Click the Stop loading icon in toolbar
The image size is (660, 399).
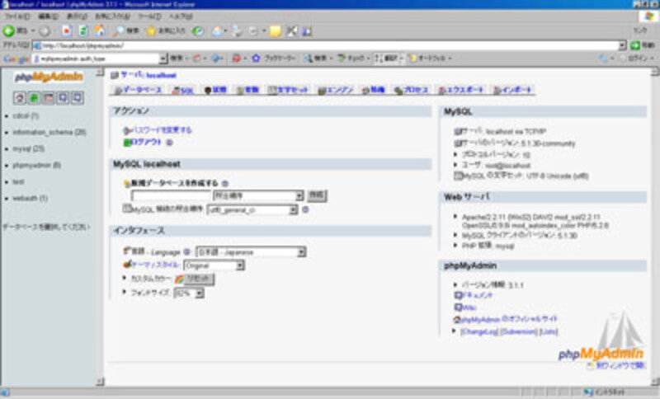(67, 31)
